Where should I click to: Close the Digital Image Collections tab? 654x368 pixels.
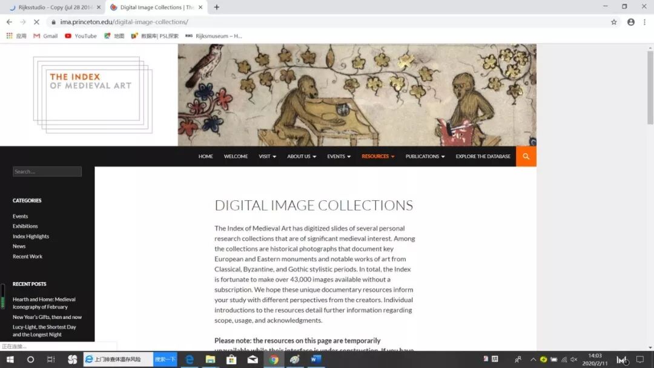click(x=200, y=7)
